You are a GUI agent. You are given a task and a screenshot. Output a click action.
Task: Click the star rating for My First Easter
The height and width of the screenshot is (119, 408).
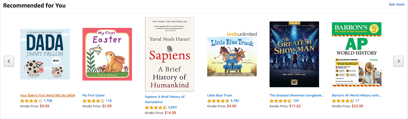click(x=93, y=101)
